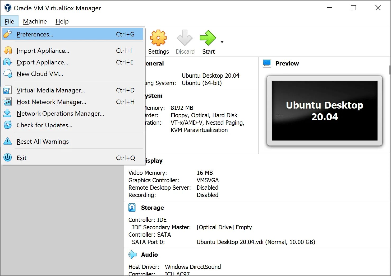
Task: Click the Discard toolbar label
Action: [185, 52]
